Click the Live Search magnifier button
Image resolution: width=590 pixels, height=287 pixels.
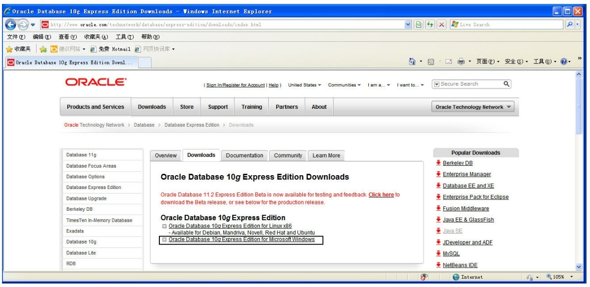(x=570, y=25)
